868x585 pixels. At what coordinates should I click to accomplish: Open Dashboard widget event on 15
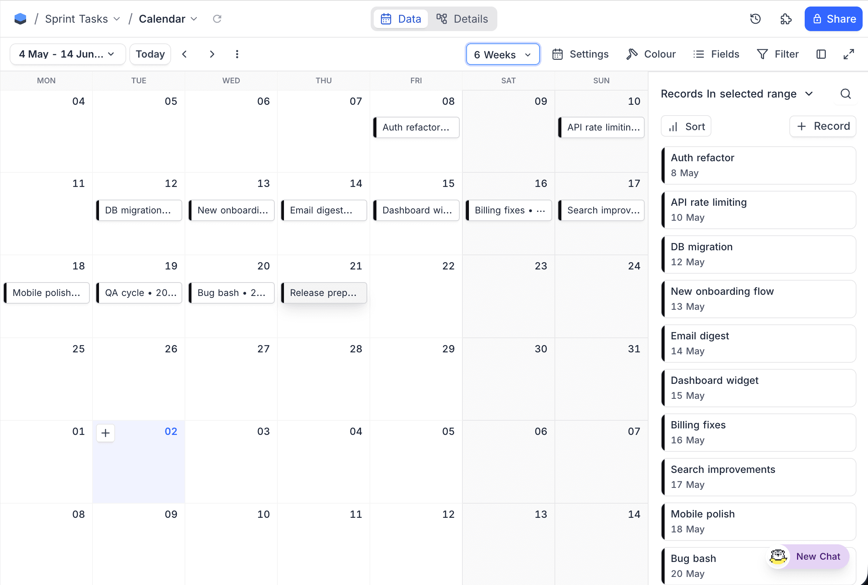(x=416, y=210)
